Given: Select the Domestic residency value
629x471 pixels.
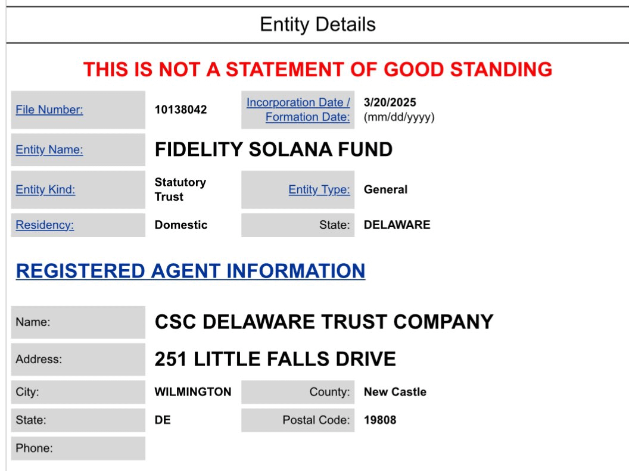Looking at the screenshot, I should click(180, 224).
